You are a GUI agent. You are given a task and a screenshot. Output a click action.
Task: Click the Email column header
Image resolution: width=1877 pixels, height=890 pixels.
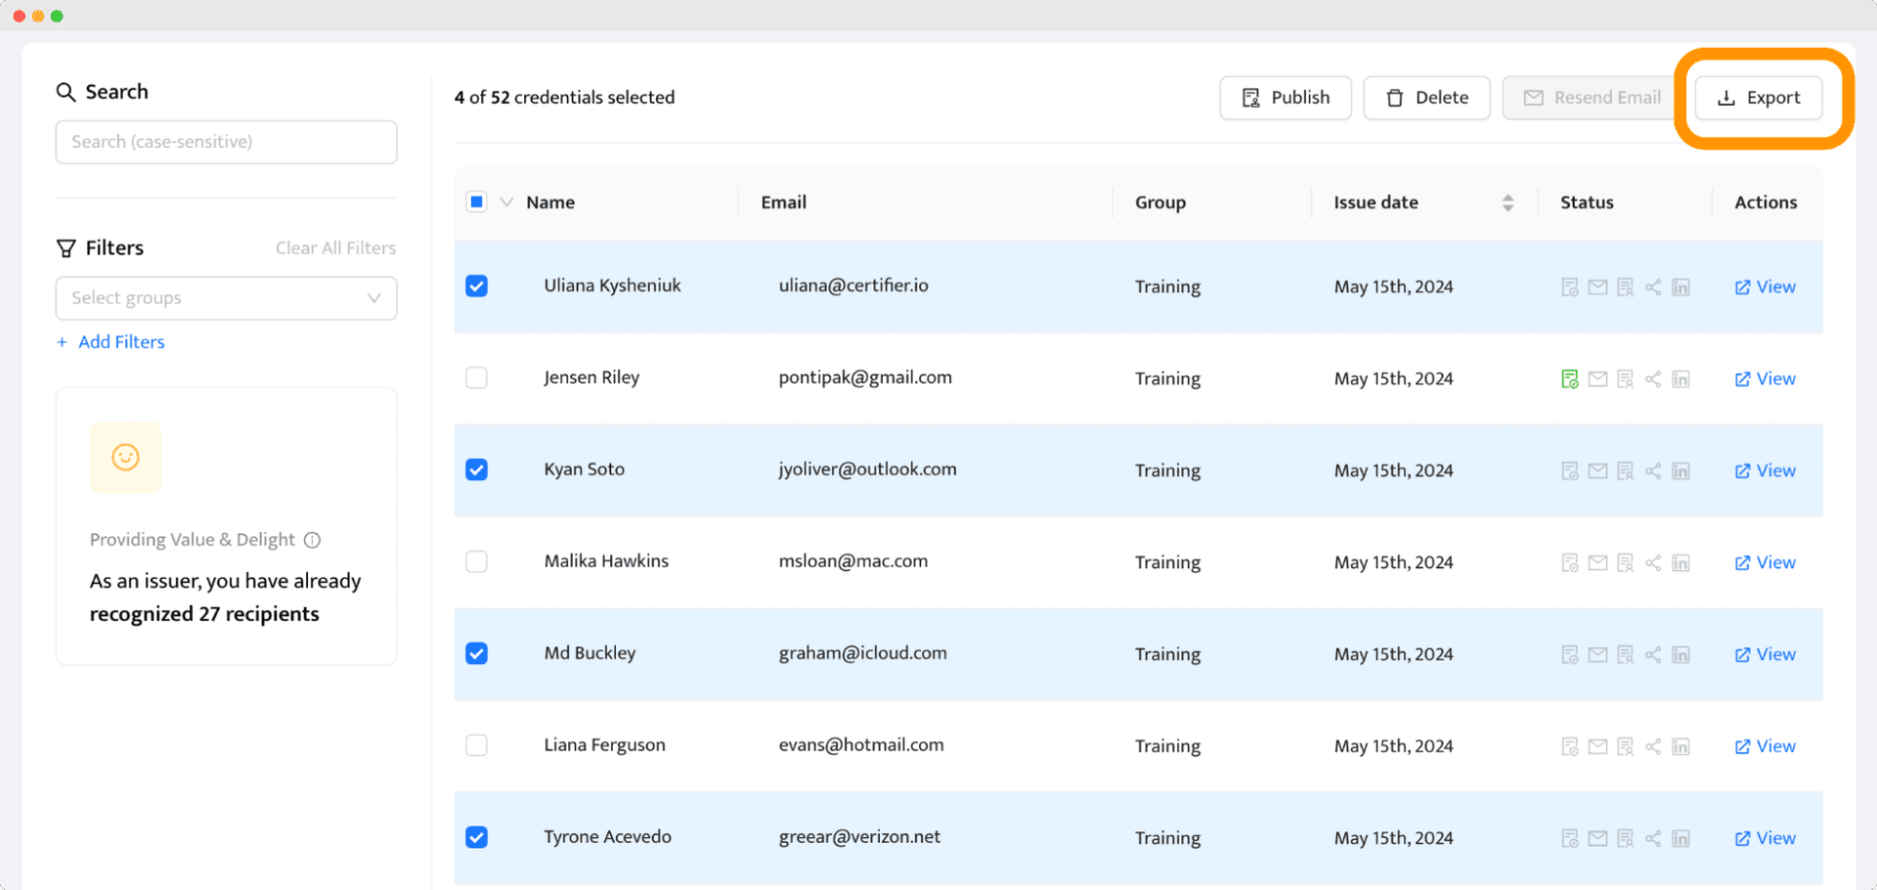pos(784,202)
